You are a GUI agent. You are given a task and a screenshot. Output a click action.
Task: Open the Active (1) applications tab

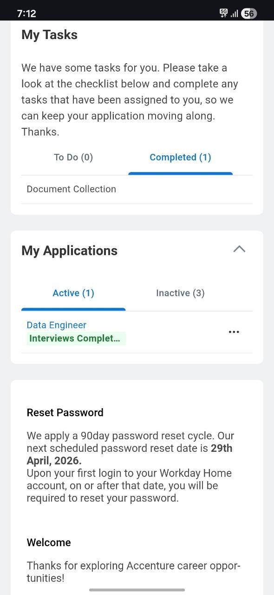[73, 293]
